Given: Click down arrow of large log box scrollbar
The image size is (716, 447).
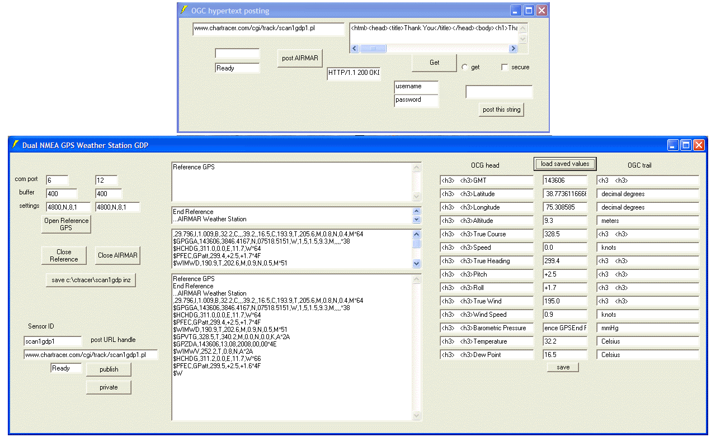Looking at the screenshot, I should tap(416, 415).
